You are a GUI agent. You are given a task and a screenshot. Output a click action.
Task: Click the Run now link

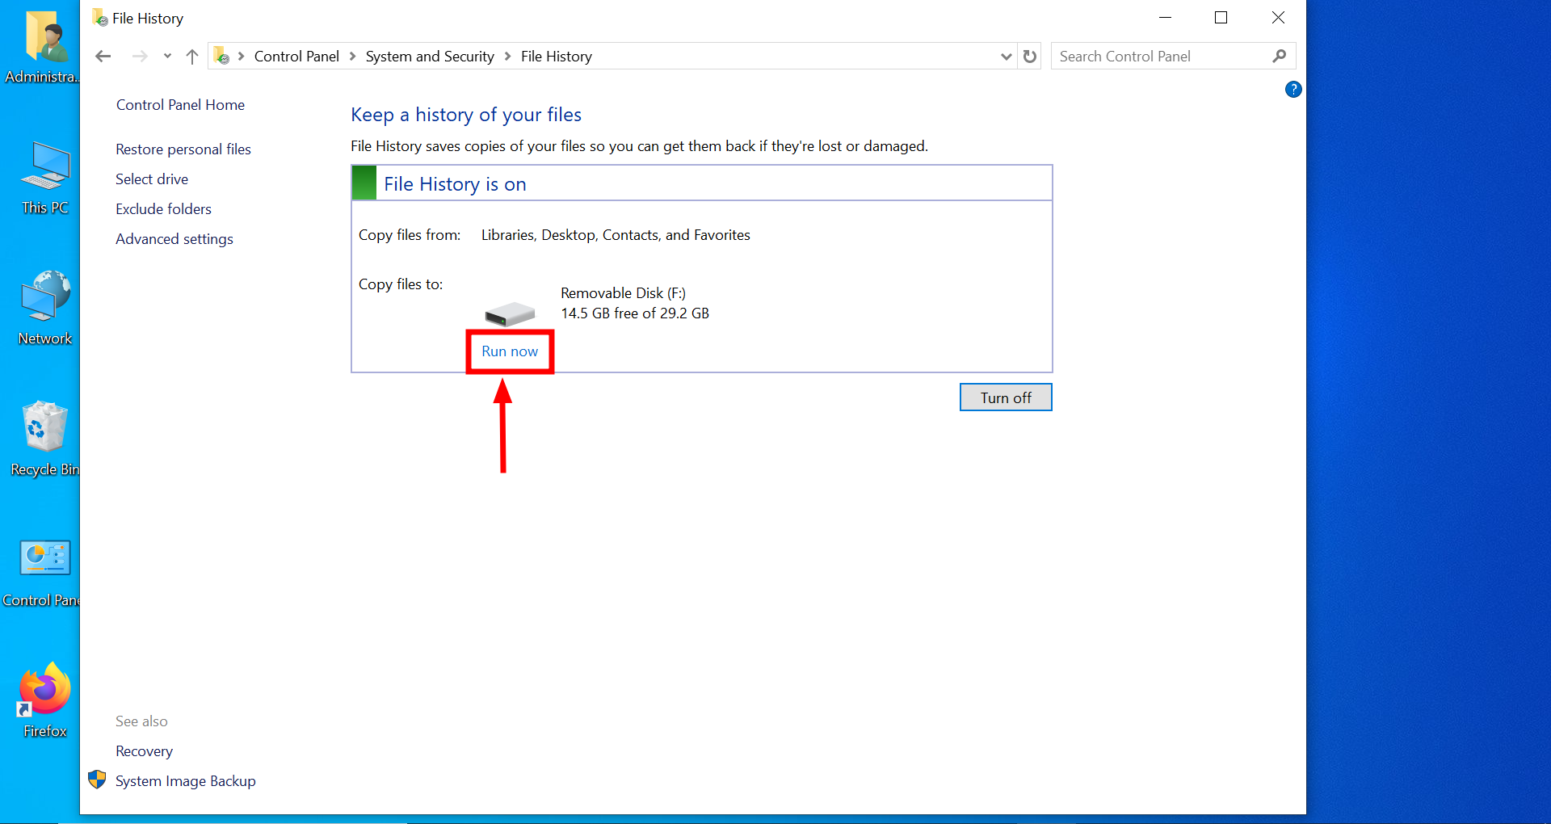tap(510, 351)
